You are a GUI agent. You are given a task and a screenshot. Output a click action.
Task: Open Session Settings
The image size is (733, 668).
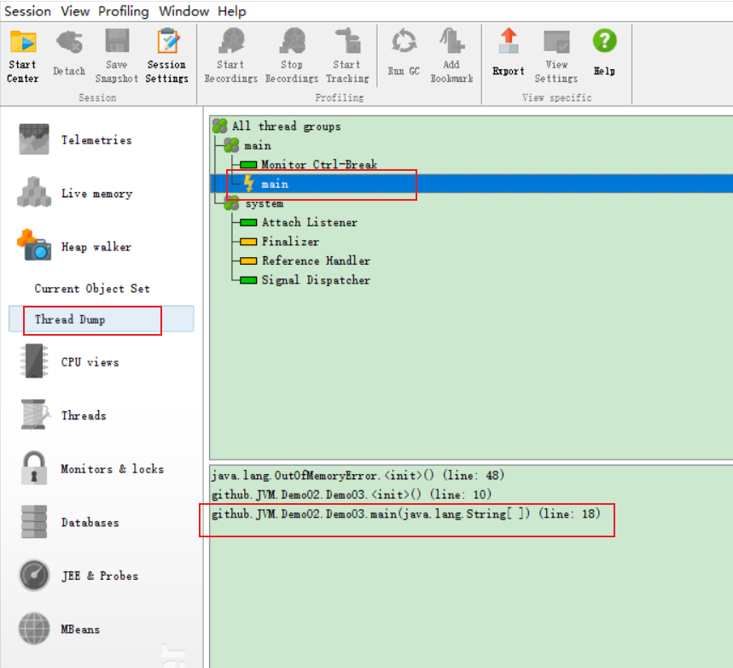167,56
